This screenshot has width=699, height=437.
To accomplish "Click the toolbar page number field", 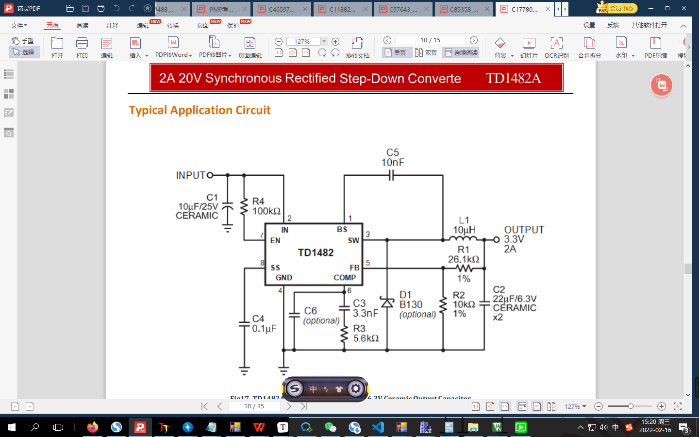I will point(430,40).
